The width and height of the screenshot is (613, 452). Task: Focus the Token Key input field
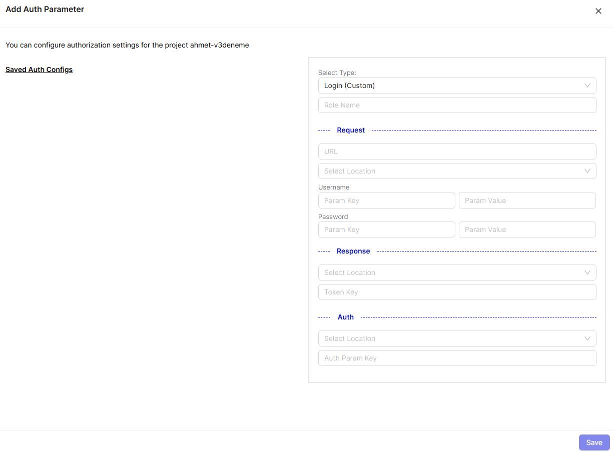click(457, 292)
